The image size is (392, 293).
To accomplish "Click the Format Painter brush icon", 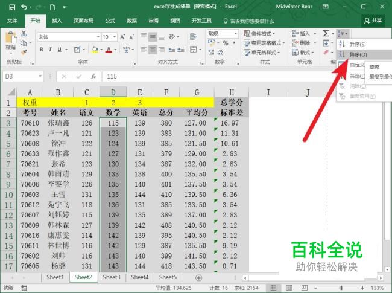I will tap(24, 53).
